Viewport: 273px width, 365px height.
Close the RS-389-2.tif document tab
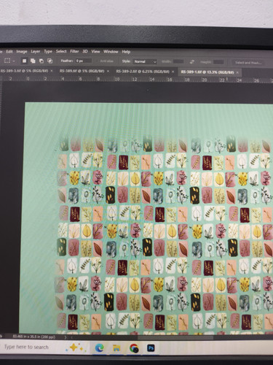173,72
